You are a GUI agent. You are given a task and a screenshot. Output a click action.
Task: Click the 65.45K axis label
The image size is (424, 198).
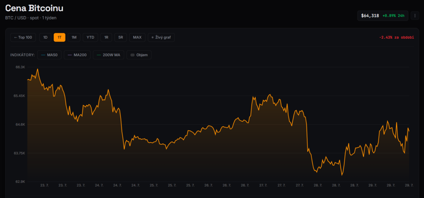click(x=19, y=96)
